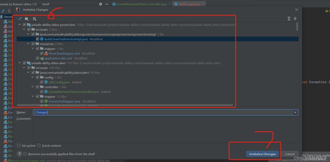Screen dimensions: 330x162
Task: Uncheck the FlowCleanMapper.xml checkbox
Action: [42, 53]
